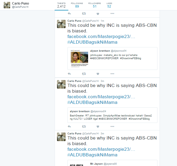
Task: Click reply icon below the profile header
Action: [x=69, y=14]
